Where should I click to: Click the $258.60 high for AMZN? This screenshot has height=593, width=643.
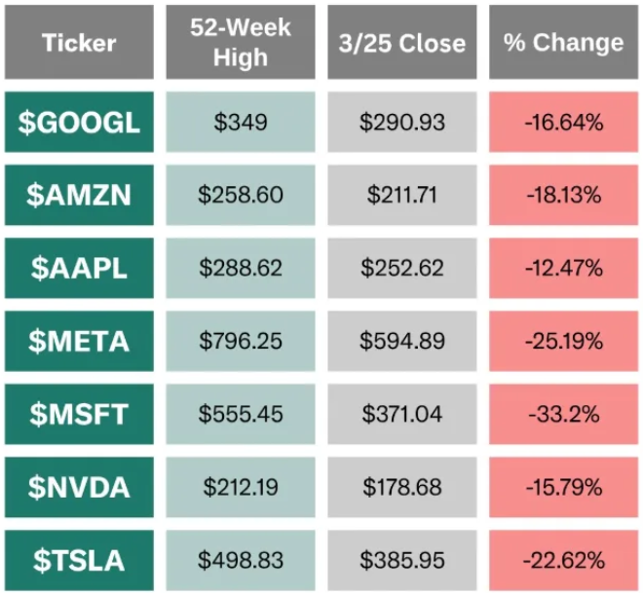pyautogui.click(x=241, y=195)
